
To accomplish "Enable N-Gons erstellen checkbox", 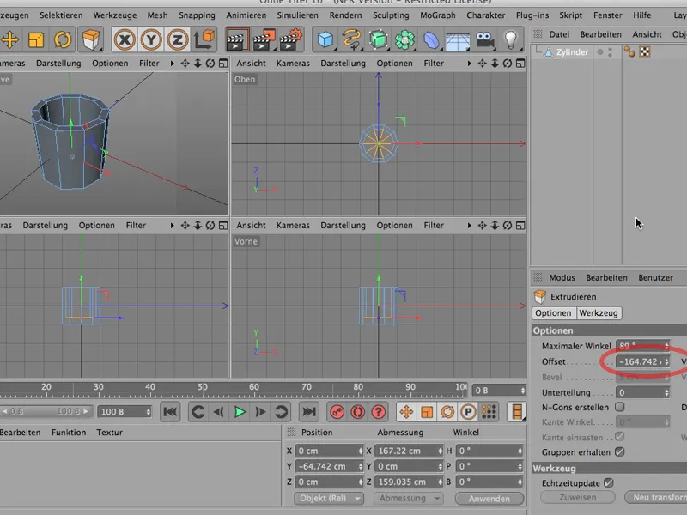I will click(619, 407).
